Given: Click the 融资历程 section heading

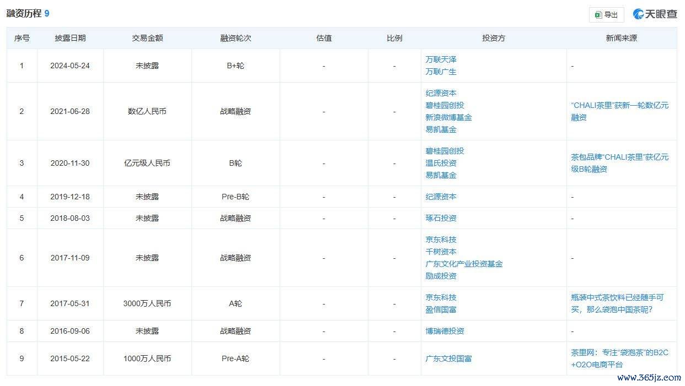Looking at the screenshot, I should (x=24, y=13).
